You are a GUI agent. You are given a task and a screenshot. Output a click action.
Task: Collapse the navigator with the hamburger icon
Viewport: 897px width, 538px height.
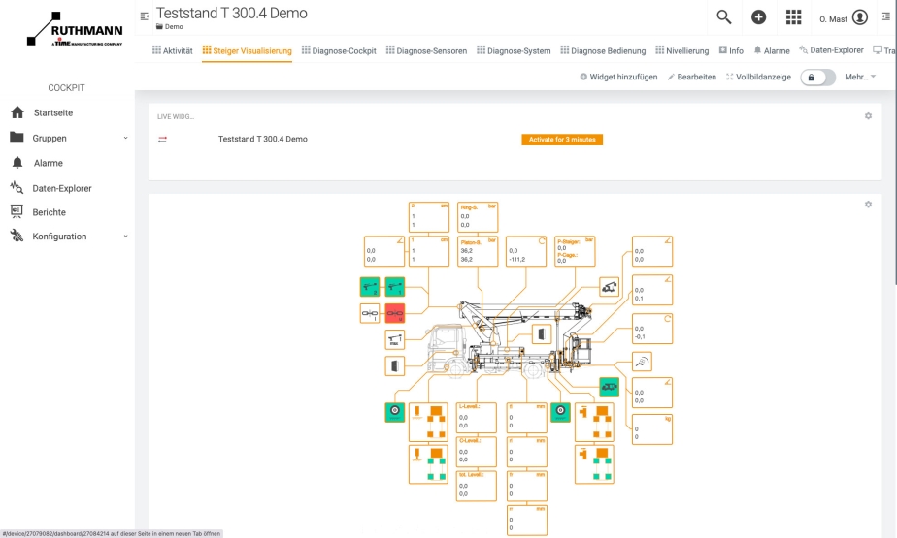pos(145,16)
